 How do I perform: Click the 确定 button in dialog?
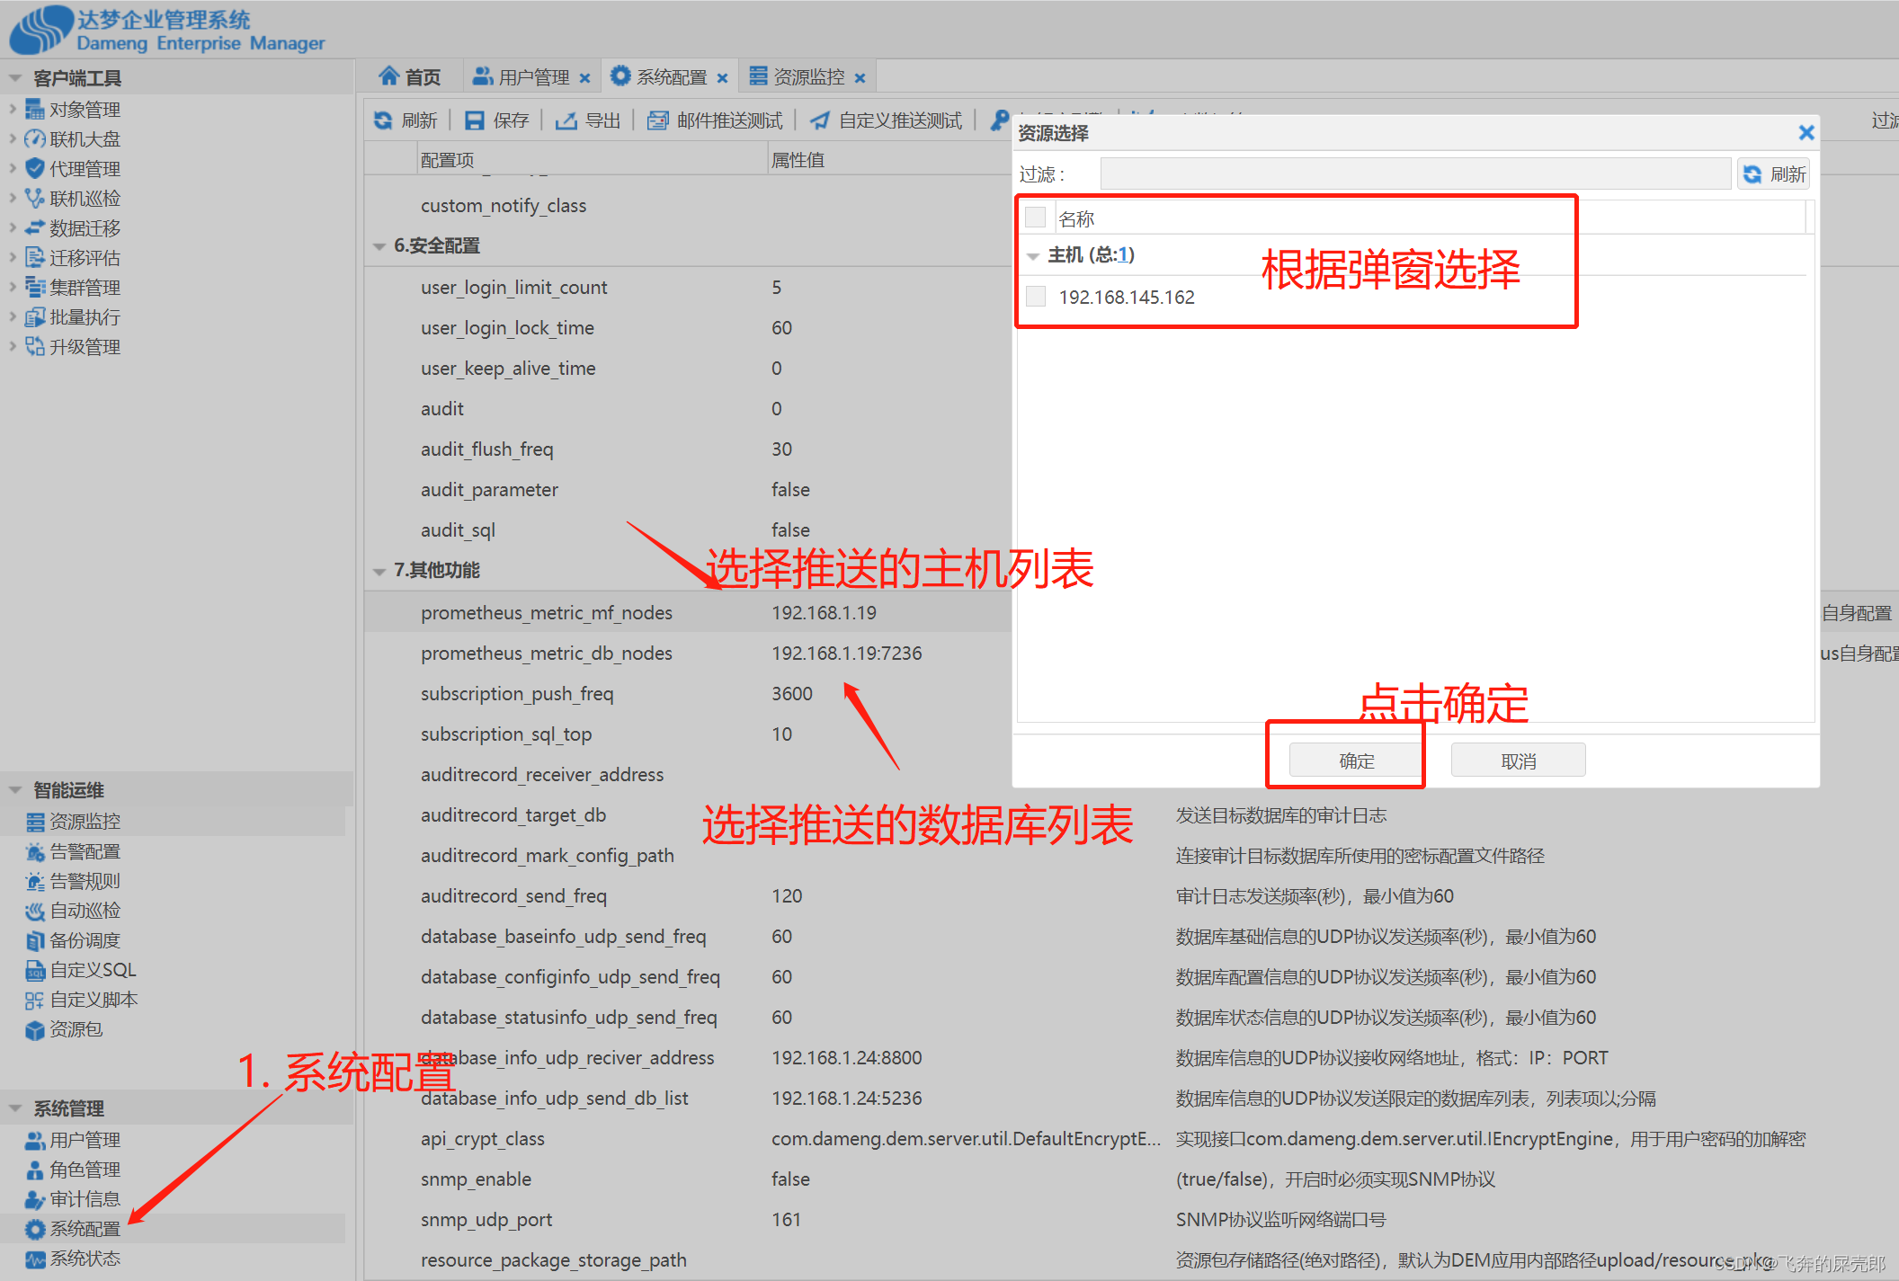tap(1356, 761)
